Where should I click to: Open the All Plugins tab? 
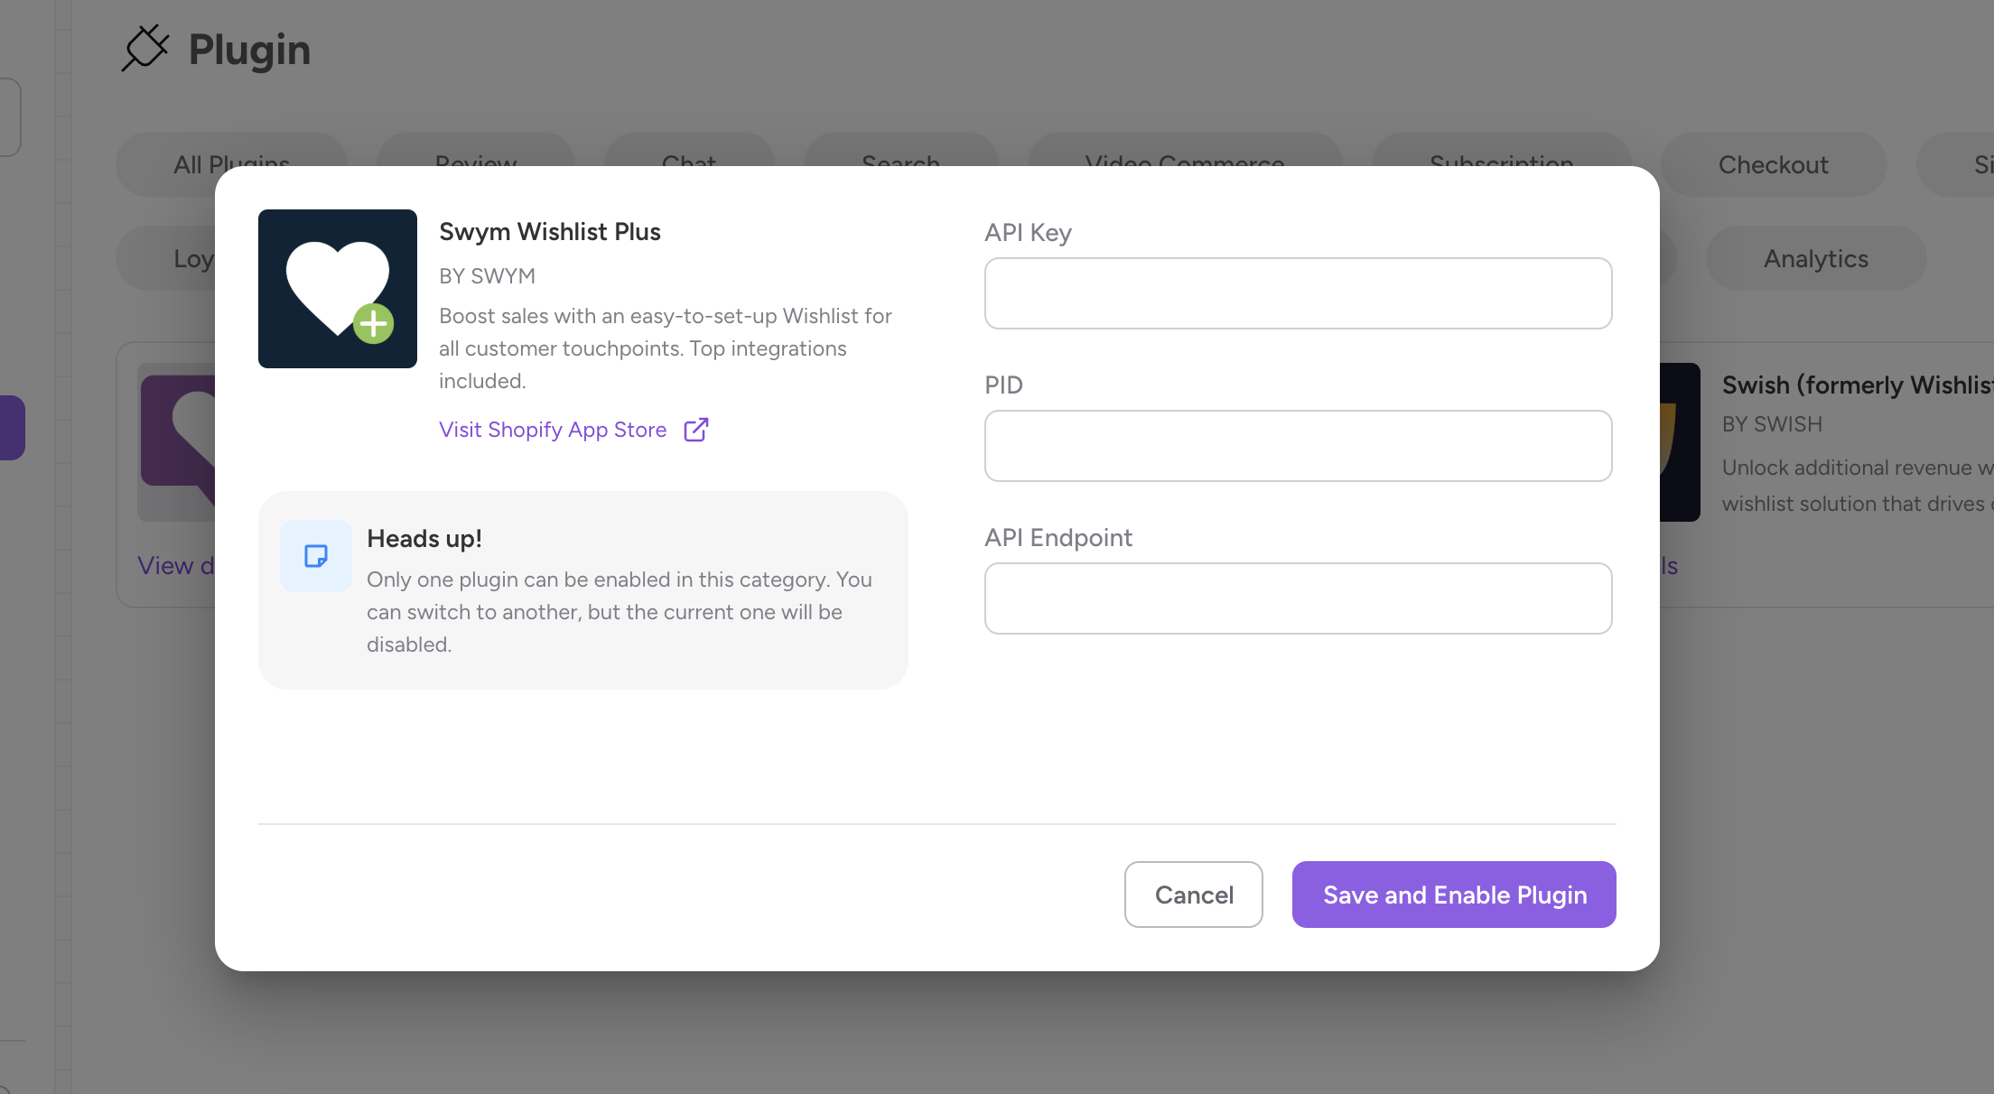231,153
